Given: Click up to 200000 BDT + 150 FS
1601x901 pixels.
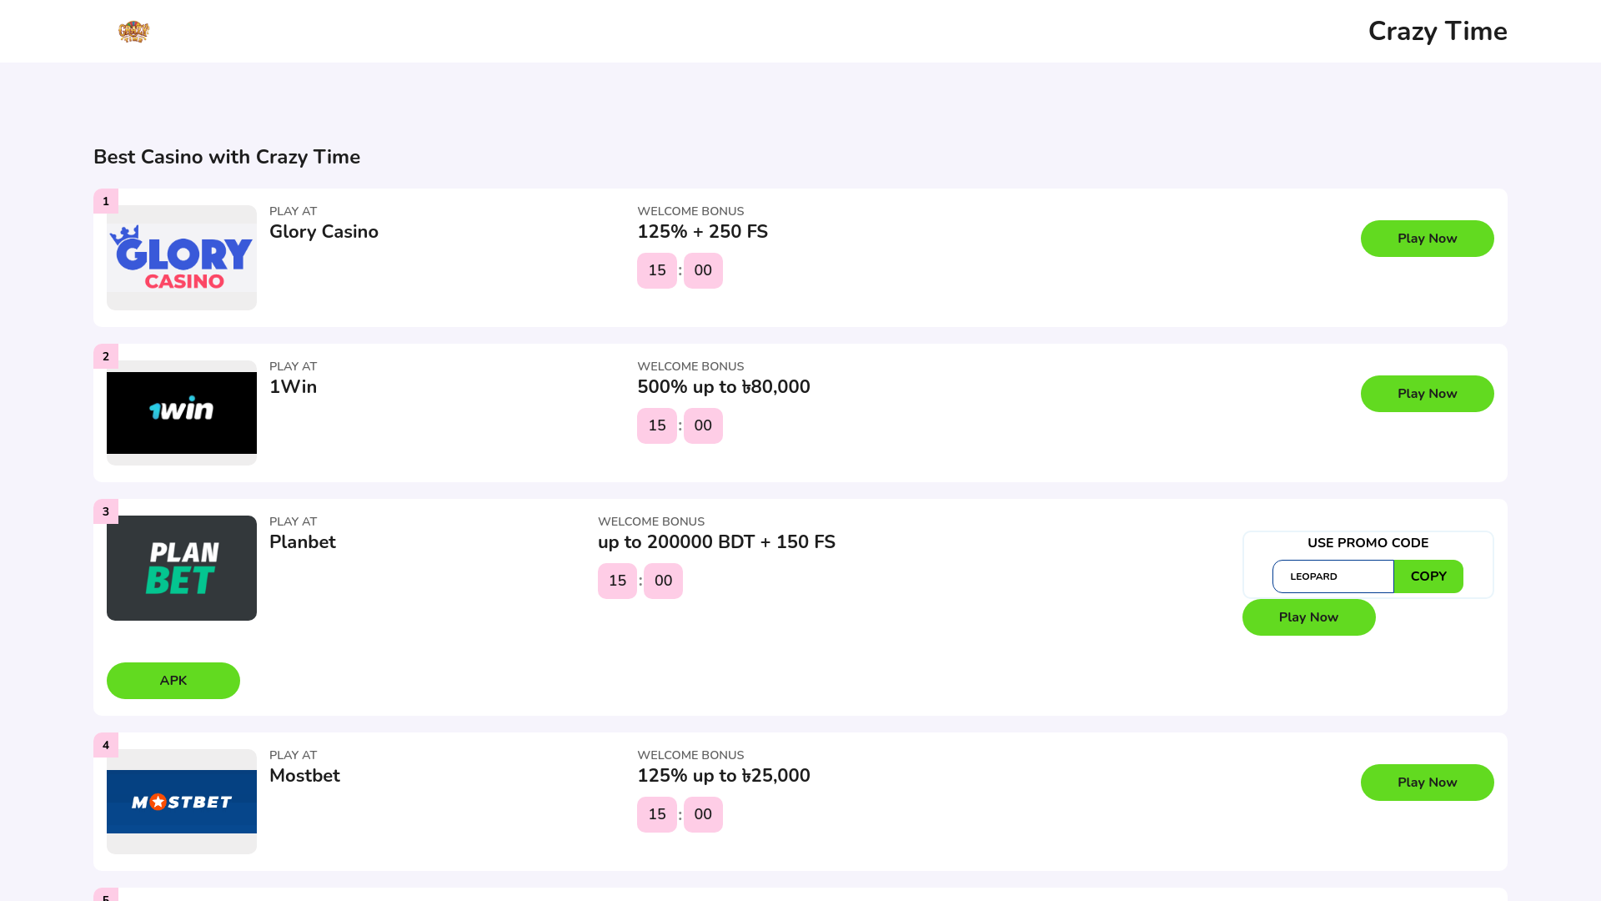Looking at the screenshot, I should 716,542.
